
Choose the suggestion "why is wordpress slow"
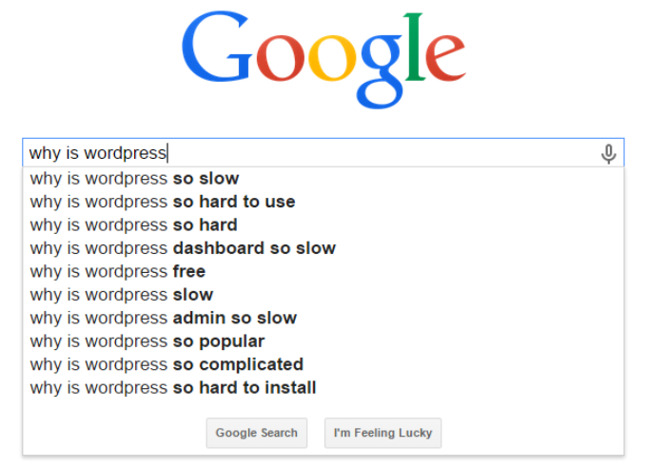click(323, 295)
